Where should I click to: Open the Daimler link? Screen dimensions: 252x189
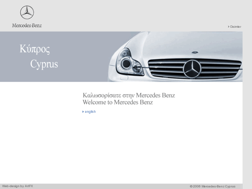pos(234,27)
